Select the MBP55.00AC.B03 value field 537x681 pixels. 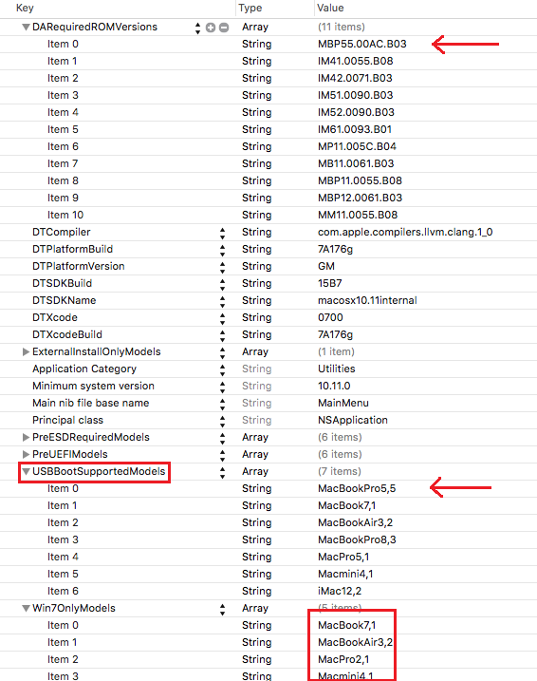362,44
